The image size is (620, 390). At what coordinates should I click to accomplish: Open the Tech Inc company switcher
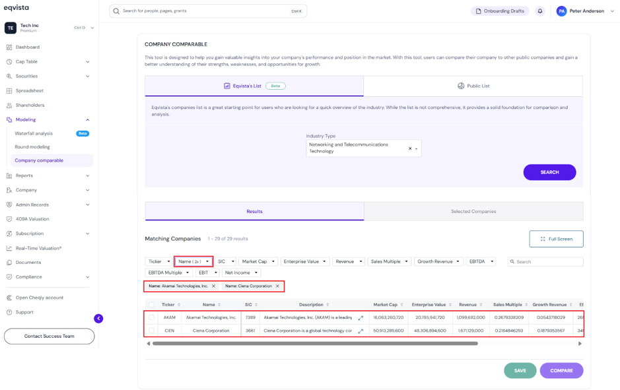tap(49, 28)
